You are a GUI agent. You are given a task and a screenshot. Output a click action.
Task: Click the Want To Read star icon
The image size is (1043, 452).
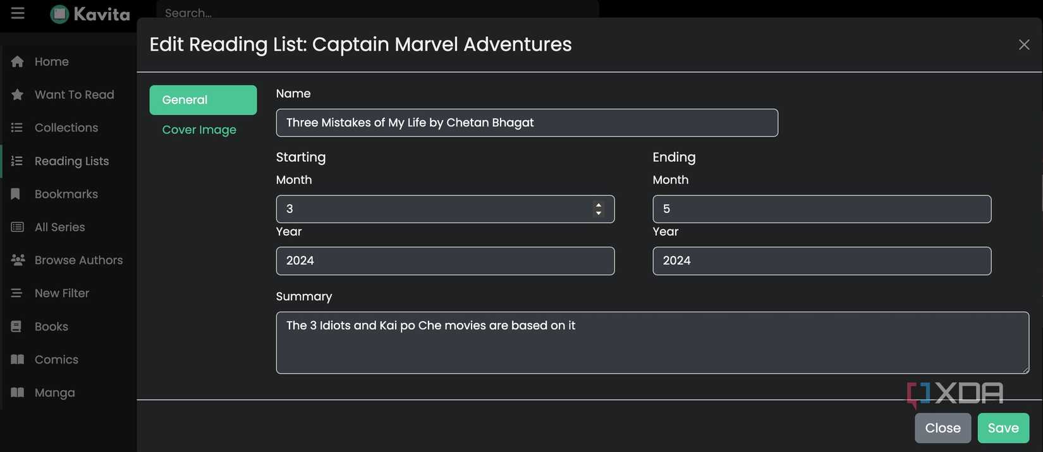coord(18,94)
